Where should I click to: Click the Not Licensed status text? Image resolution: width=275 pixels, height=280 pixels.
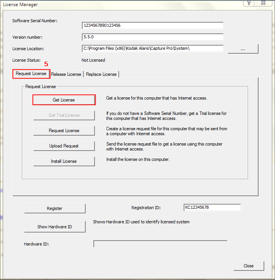(x=93, y=60)
